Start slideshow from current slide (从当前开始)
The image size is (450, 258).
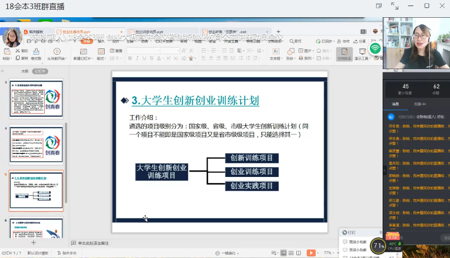(56, 52)
